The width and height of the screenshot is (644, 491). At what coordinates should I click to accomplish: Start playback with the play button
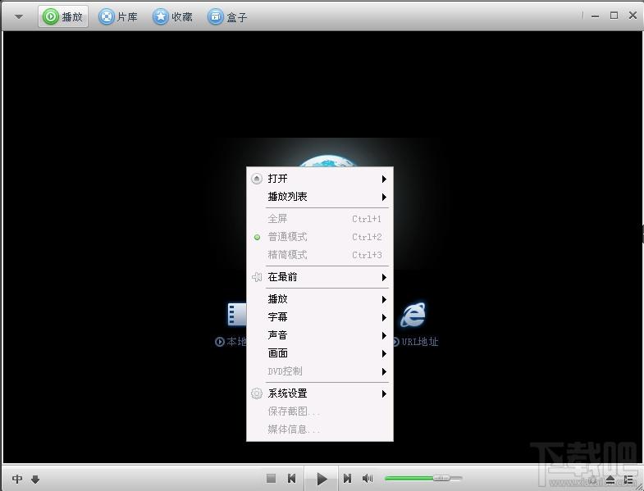click(322, 479)
